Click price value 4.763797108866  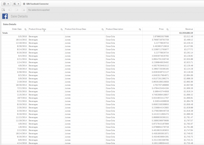[161, 85]
